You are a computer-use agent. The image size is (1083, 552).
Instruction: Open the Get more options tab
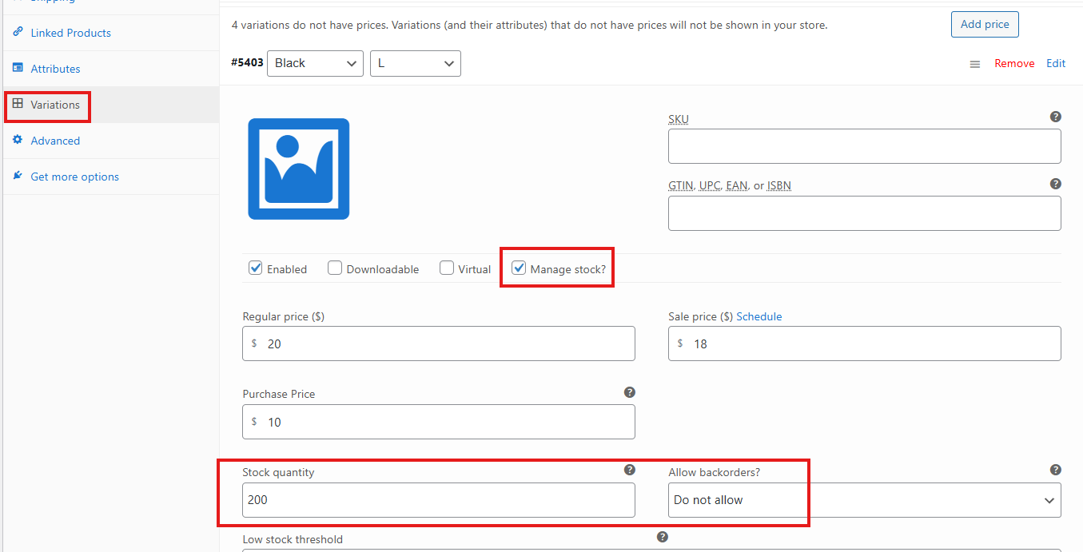(111, 177)
